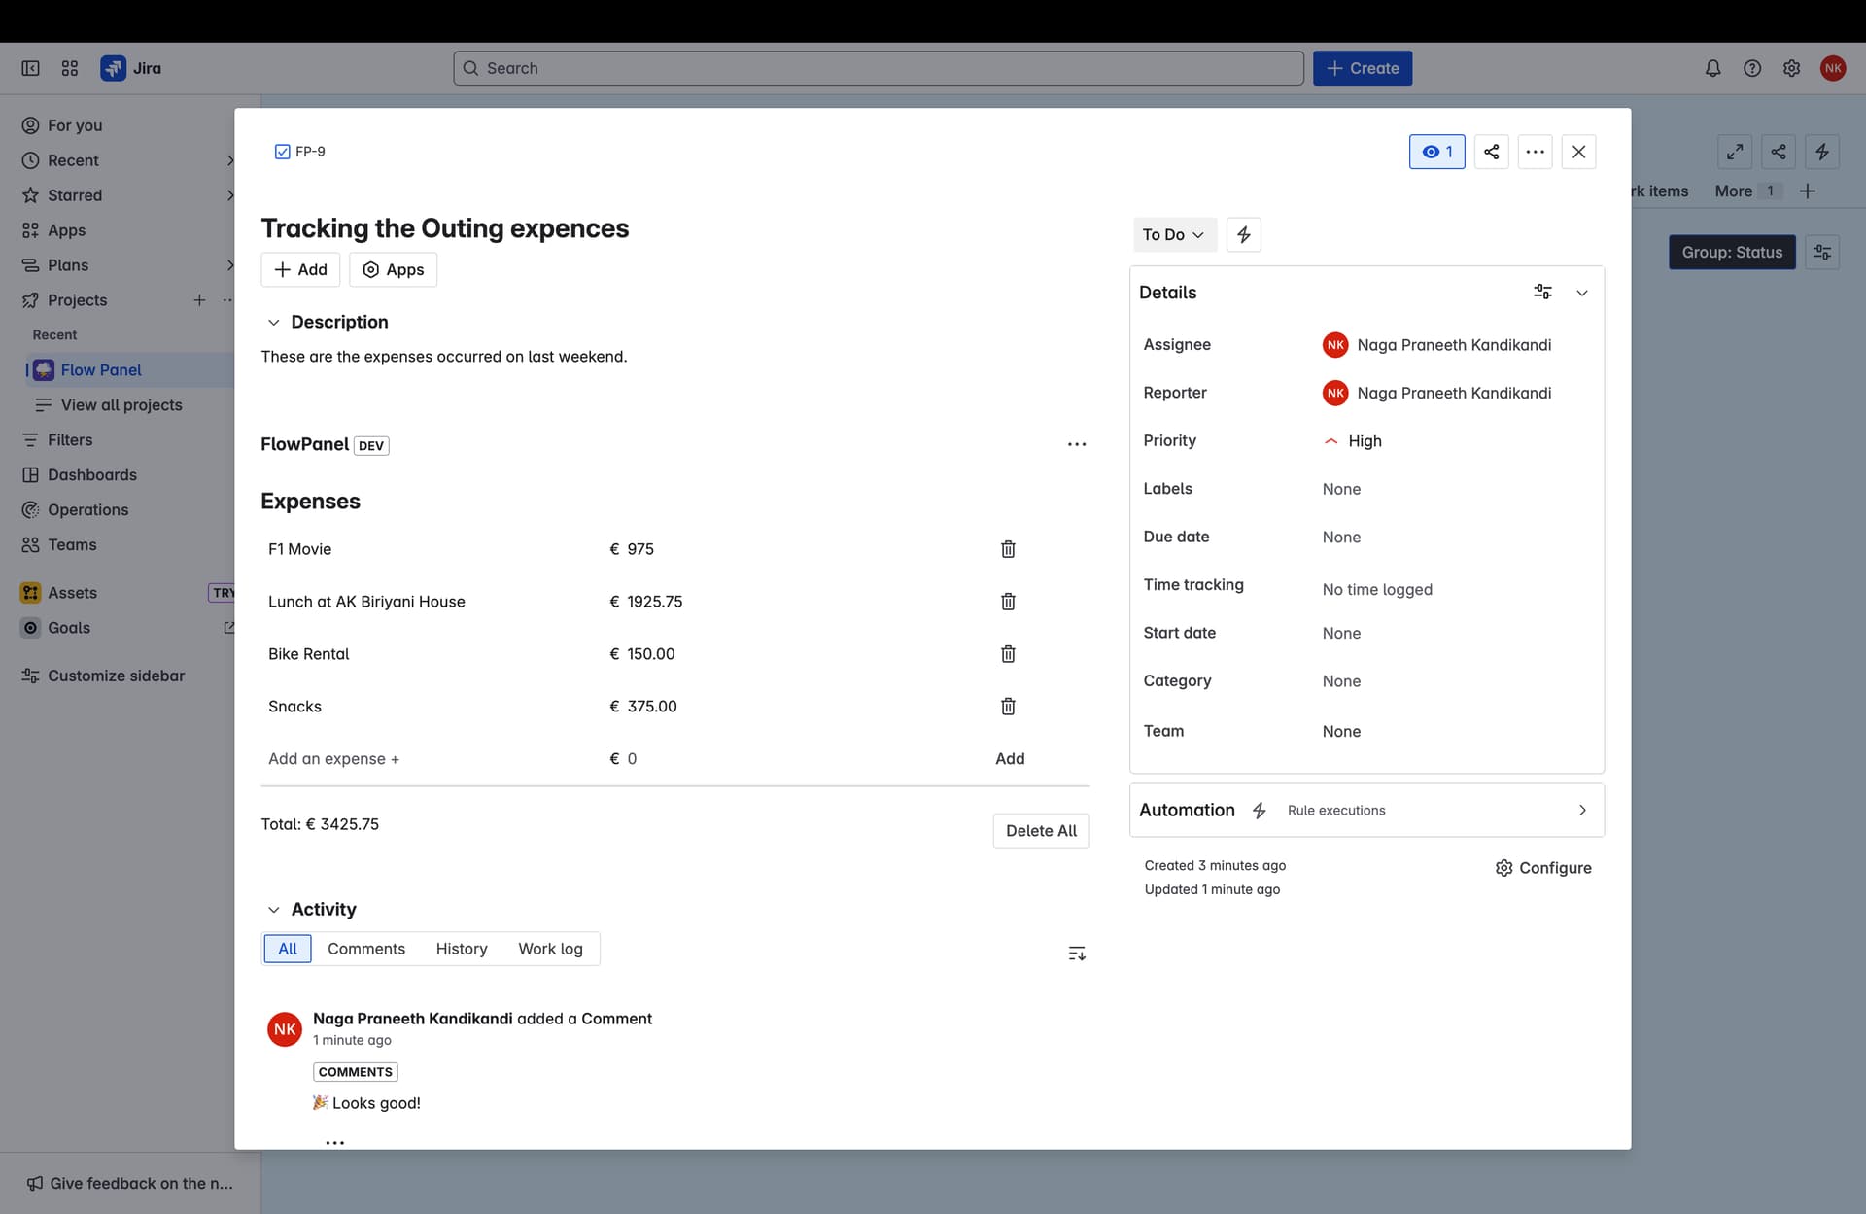Open the notifications bell
Viewport: 1866px width, 1214px height.
[1712, 68]
